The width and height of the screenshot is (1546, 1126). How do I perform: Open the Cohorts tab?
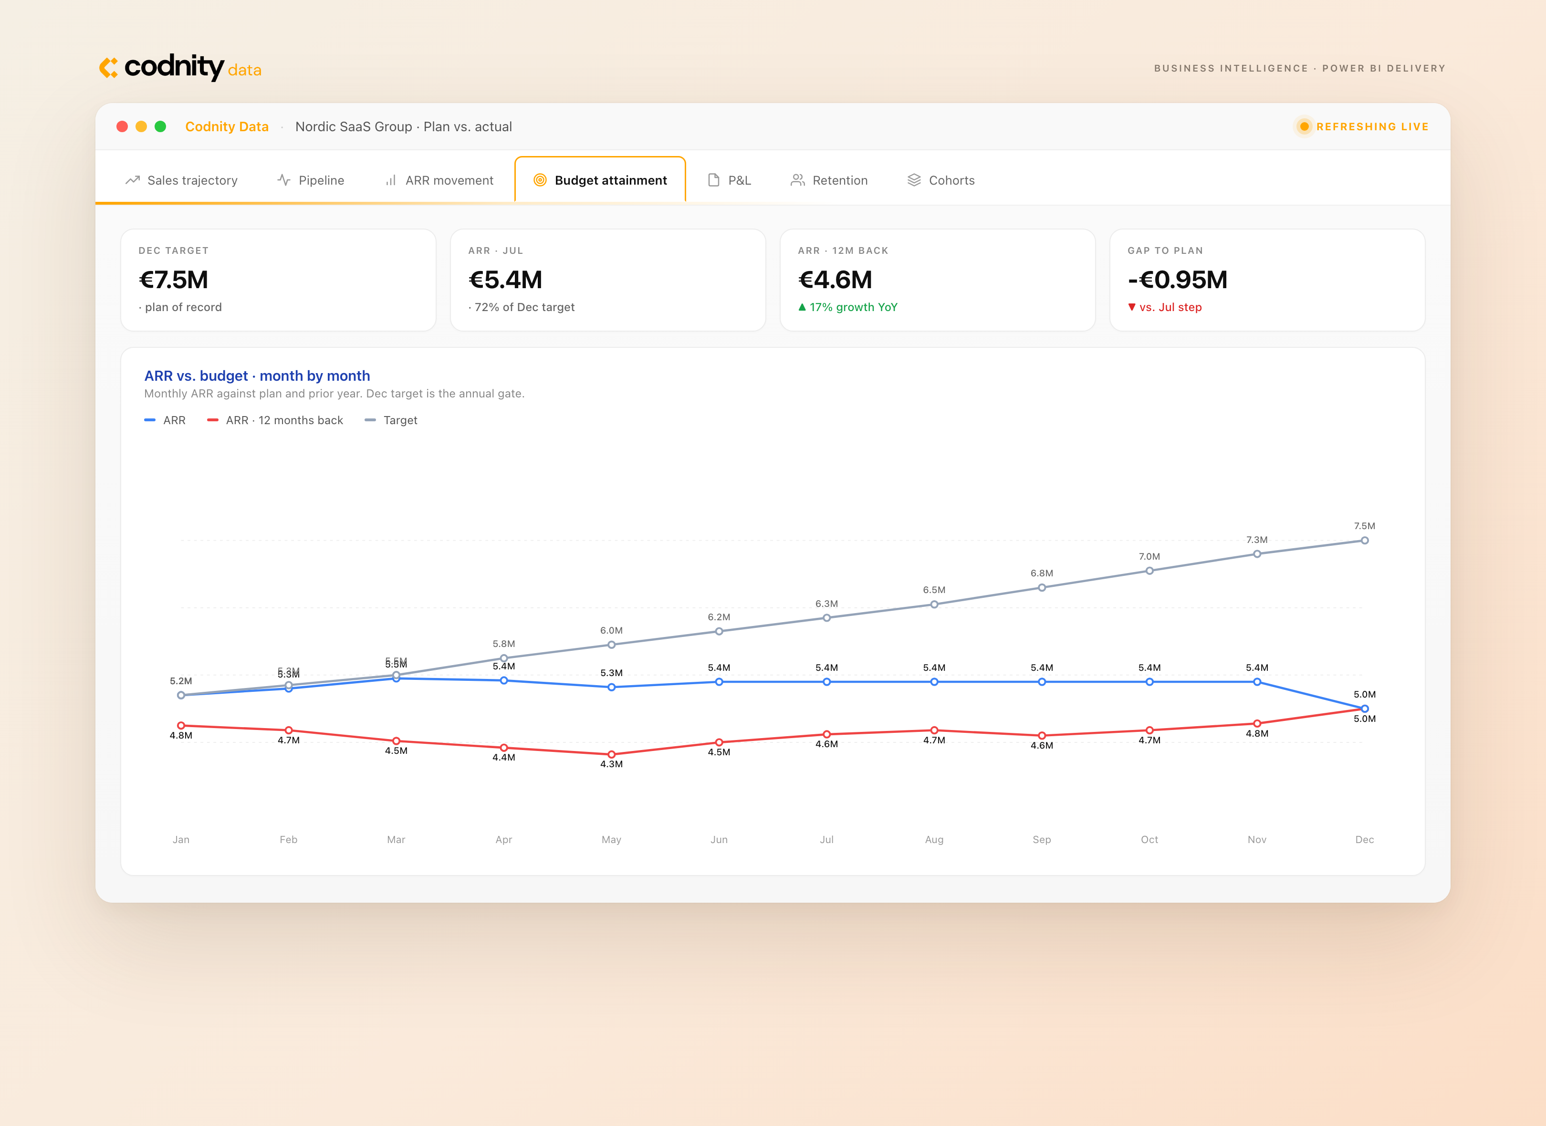(x=941, y=180)
